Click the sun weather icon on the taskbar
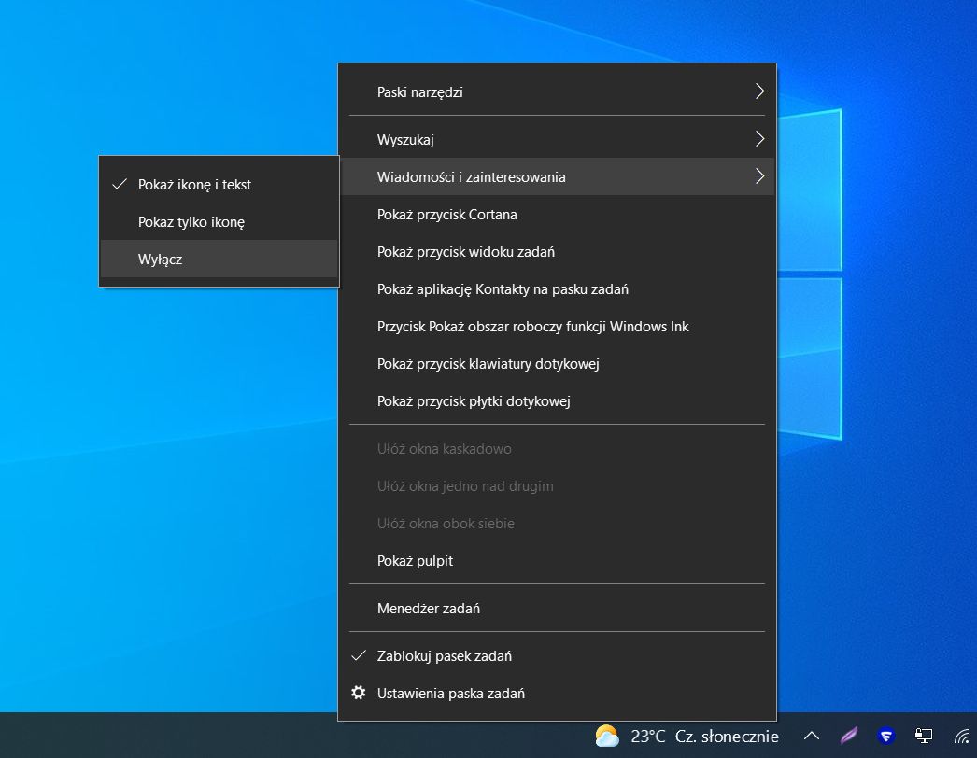Viewport: 977px width, 758px height. tap(608, 737)
